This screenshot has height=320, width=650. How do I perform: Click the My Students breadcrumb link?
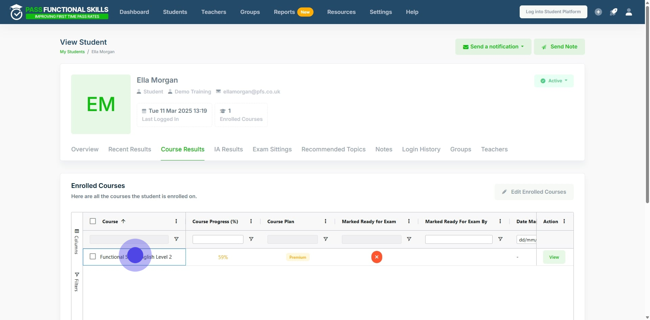tap(72, 52)
